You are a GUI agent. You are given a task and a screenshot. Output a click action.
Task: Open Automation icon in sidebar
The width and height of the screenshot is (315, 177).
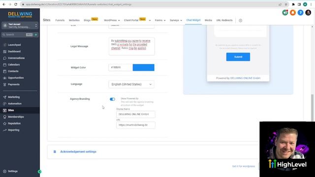5,104
